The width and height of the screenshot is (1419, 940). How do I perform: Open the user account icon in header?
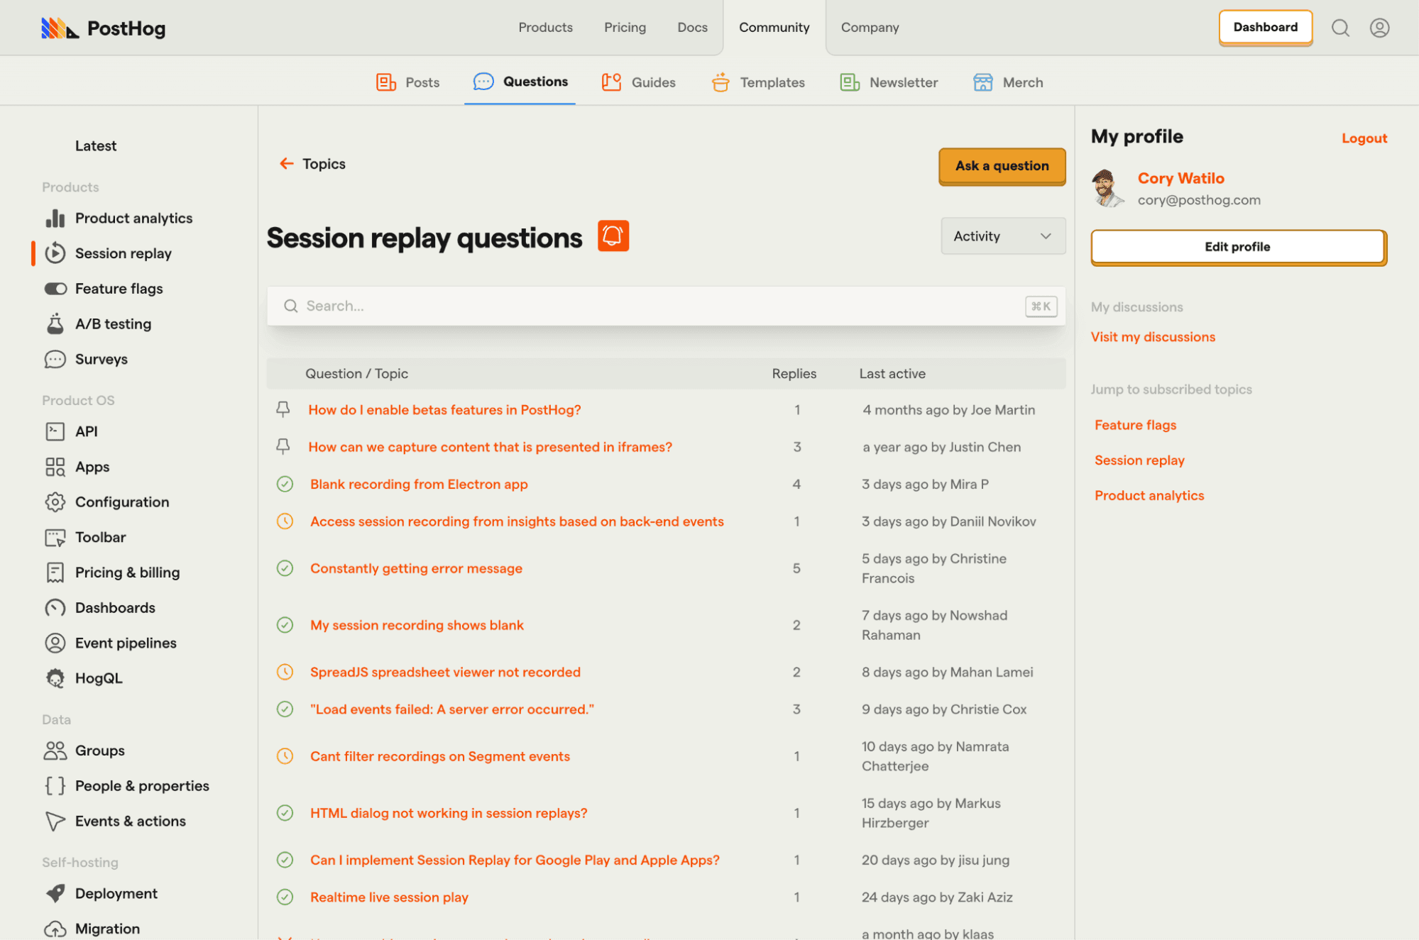pyautogui.click(x=1379, y=28)
